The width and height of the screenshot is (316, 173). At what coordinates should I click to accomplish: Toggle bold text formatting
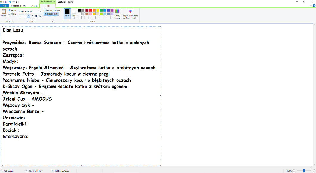28,16
